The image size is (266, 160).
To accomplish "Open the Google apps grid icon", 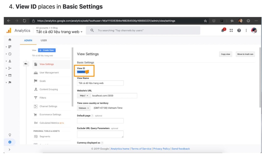I will tap(231, 31).
